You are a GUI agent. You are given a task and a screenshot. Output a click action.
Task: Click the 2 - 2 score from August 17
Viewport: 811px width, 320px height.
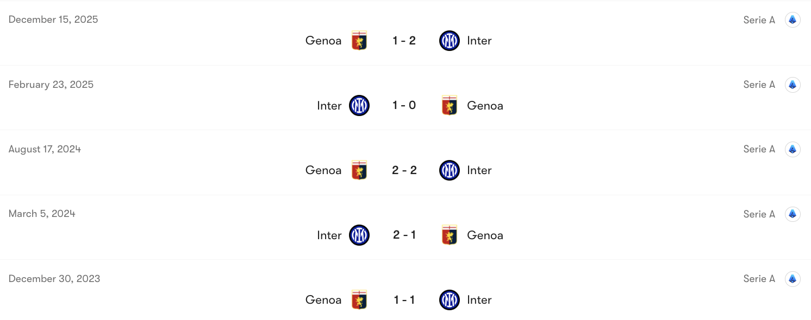404,170
